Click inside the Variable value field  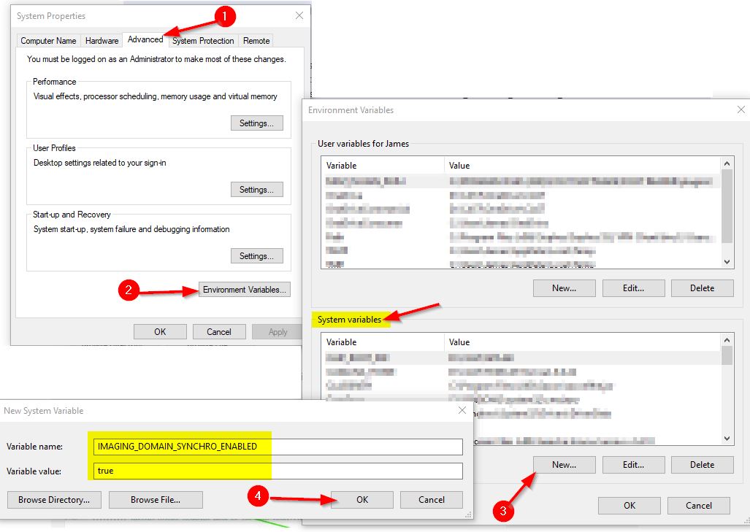(x=278, y=471)
